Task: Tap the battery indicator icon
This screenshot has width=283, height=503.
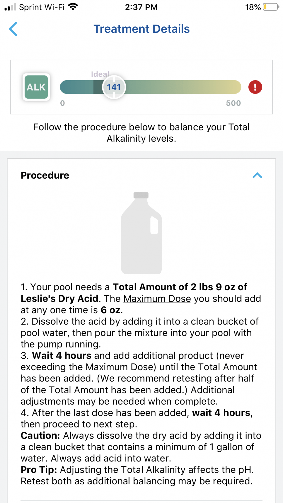Action: coord(271,7)
